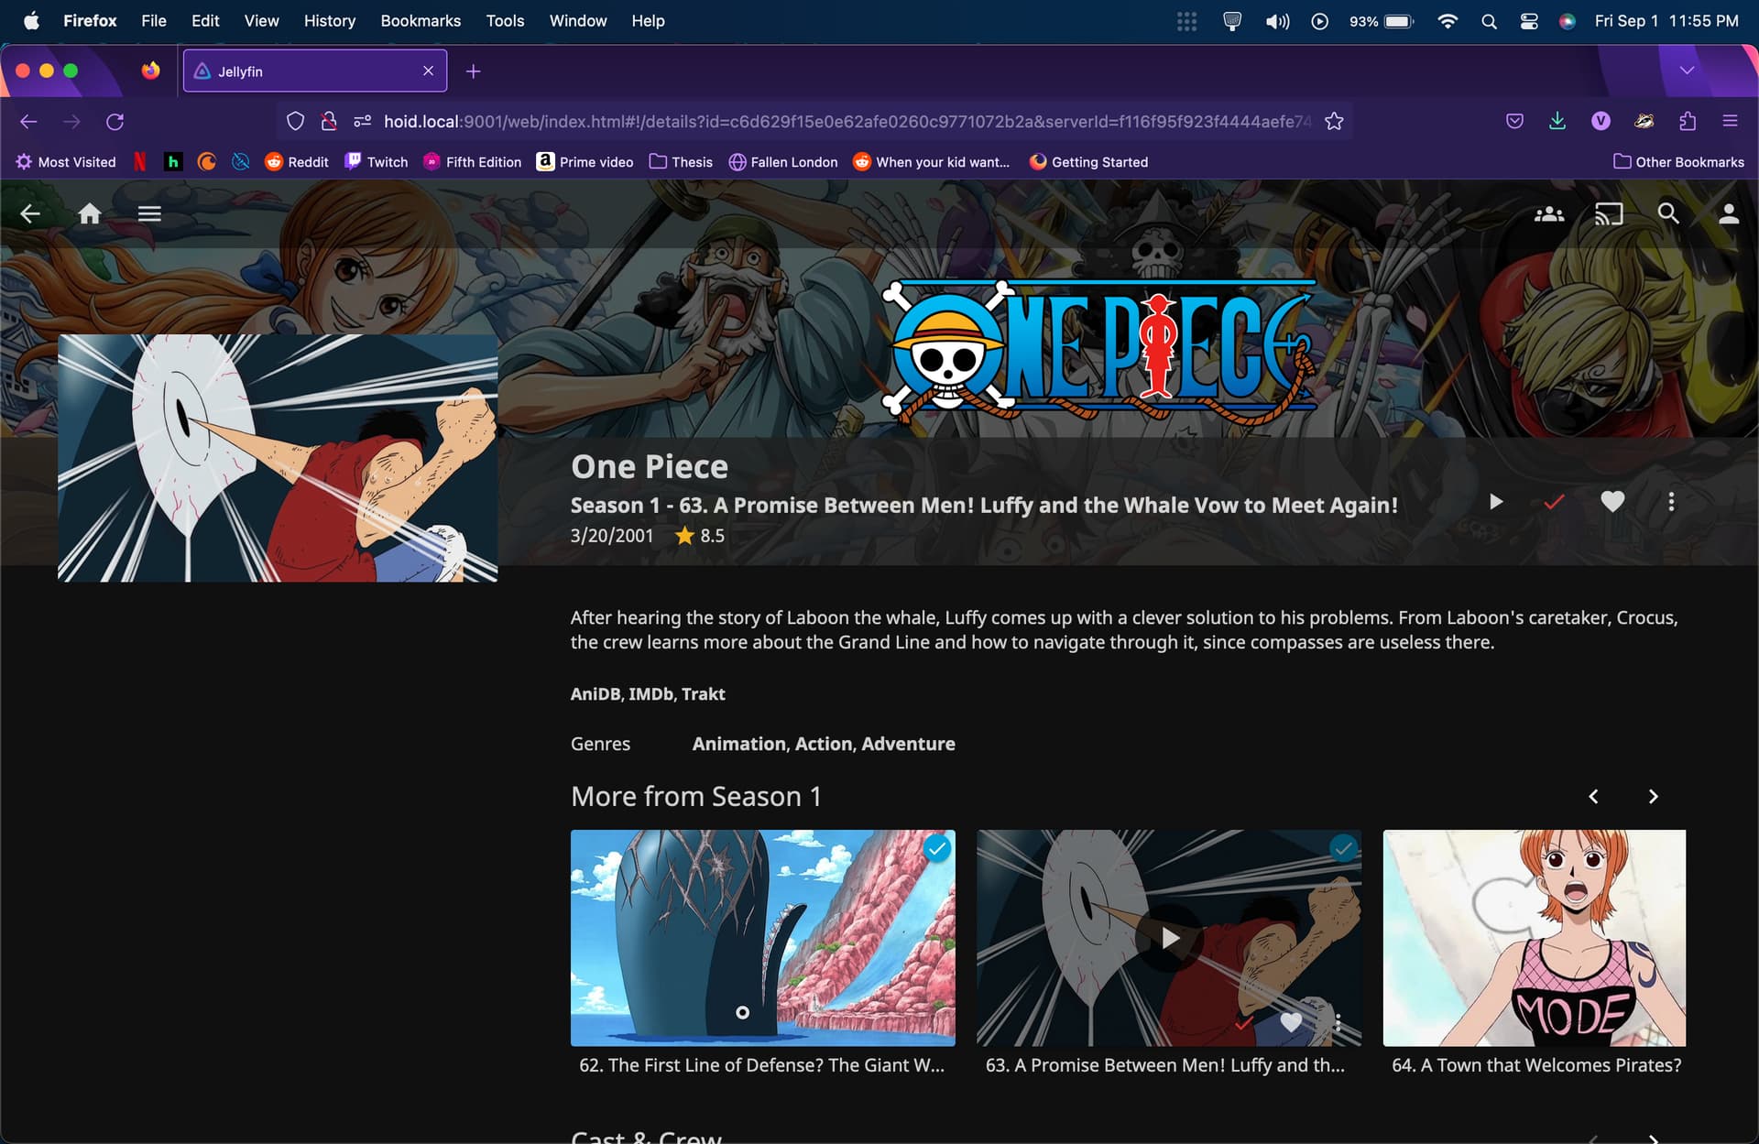
Task: Open the Jellyfin hamburger menu
Action: 149,214
